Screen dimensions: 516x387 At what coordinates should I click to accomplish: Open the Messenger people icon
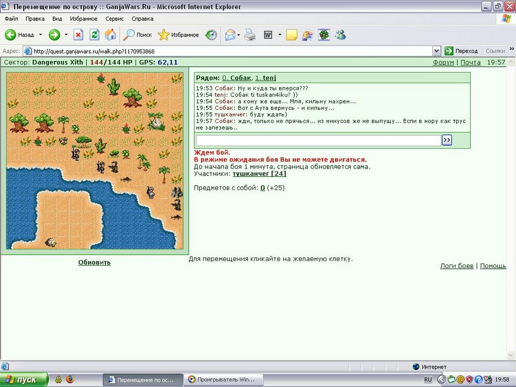point(340,34)
